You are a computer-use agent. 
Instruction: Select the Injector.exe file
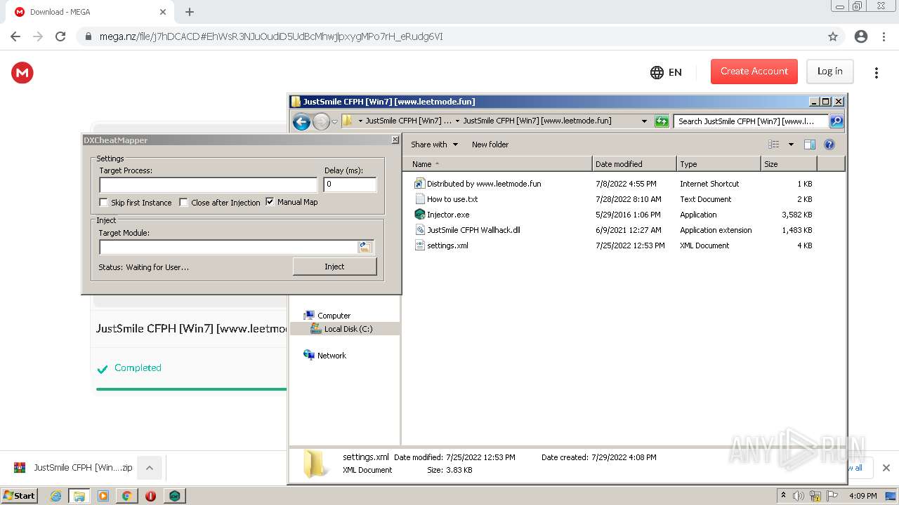(448, 215)
